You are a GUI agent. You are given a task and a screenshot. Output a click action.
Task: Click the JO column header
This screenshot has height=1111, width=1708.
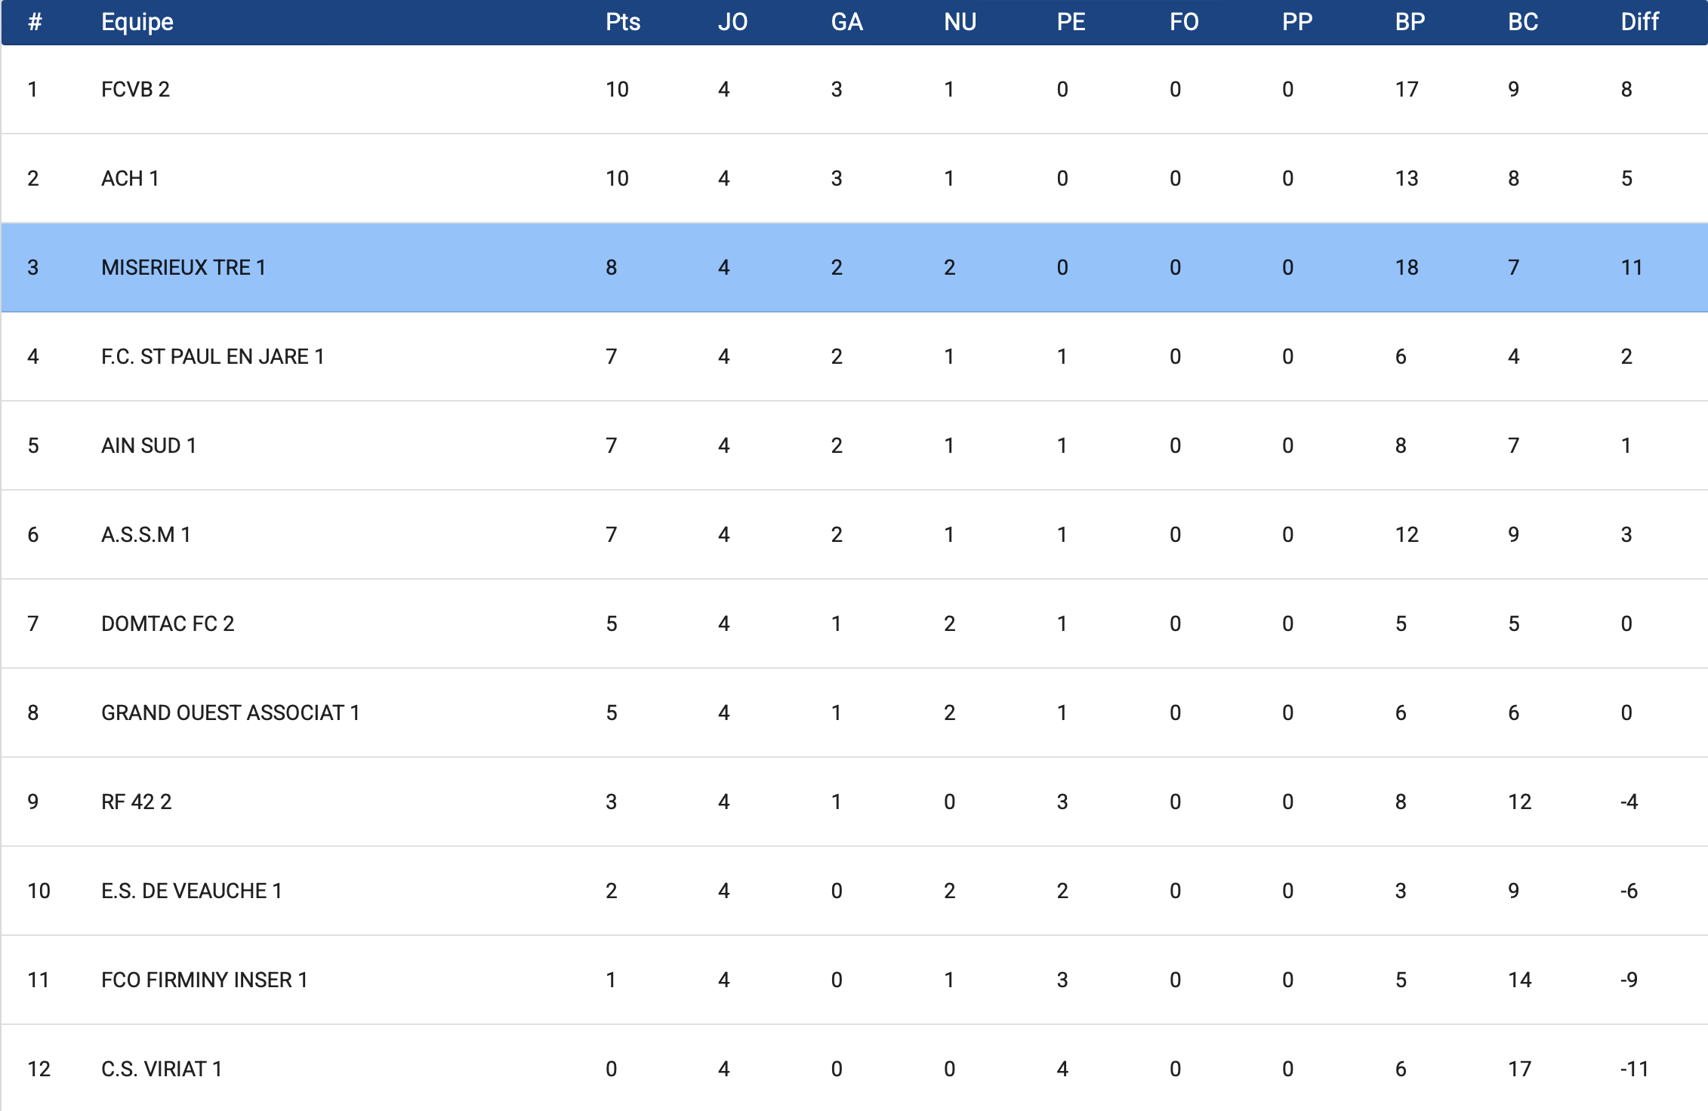[732, 22]
